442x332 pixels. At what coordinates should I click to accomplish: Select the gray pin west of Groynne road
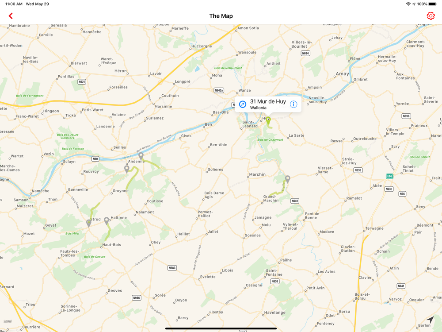(127, 169)
